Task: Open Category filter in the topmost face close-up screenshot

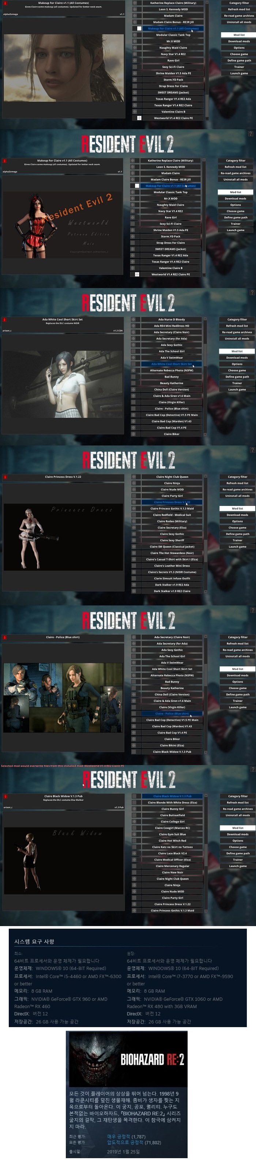Action: [x=239, y=3]
